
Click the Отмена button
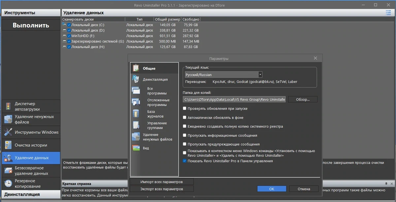tap(304, 189)
